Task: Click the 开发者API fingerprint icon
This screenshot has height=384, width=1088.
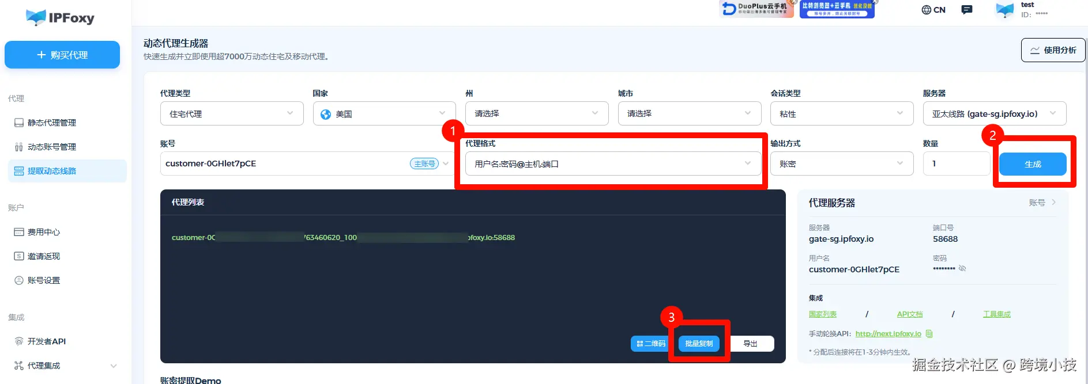Action: click(19, 341)
